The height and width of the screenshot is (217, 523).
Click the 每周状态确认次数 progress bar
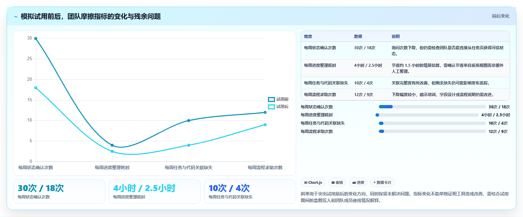coord(432,107)
